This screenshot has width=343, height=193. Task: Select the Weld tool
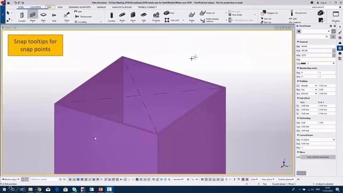tap(66, 17)
